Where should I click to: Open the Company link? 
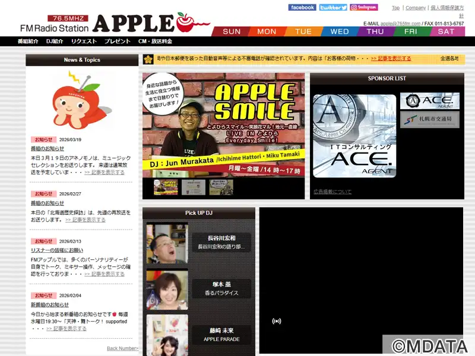click(x=416, y=8)
